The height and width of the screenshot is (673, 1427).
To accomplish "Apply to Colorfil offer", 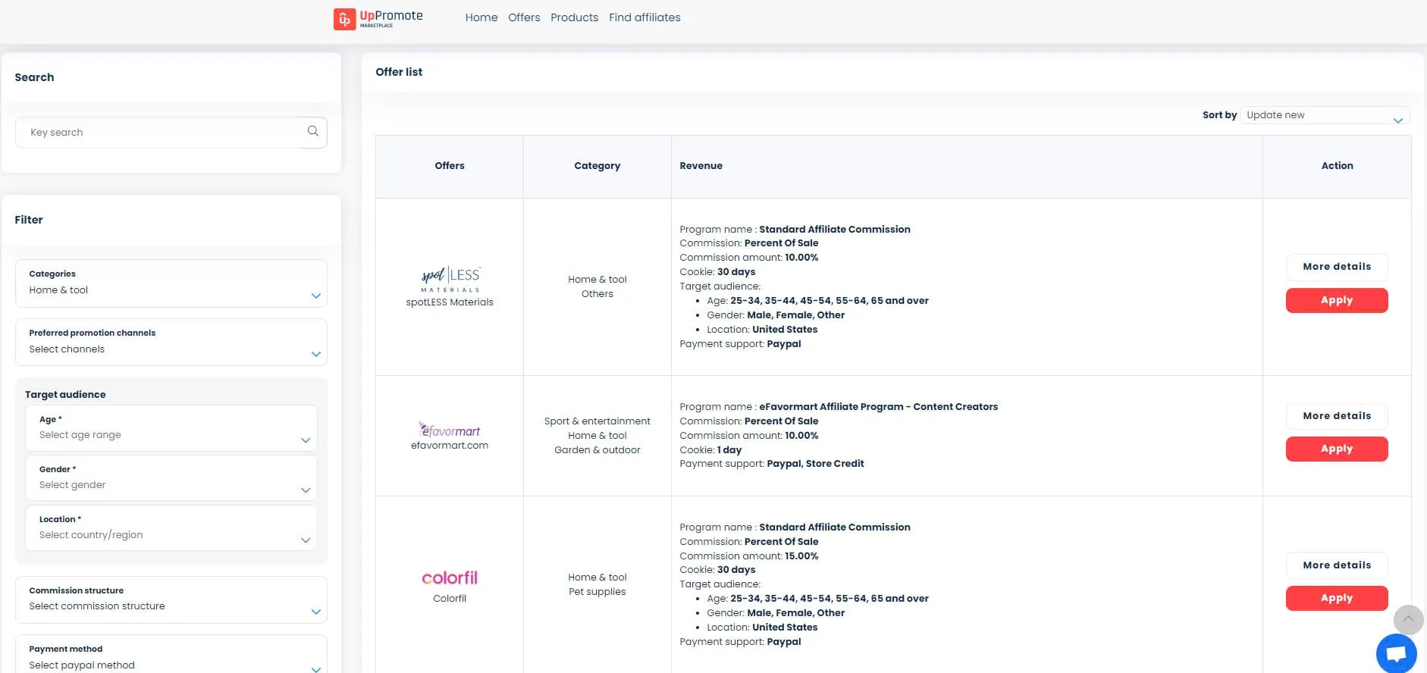I will pos(1337,598).
